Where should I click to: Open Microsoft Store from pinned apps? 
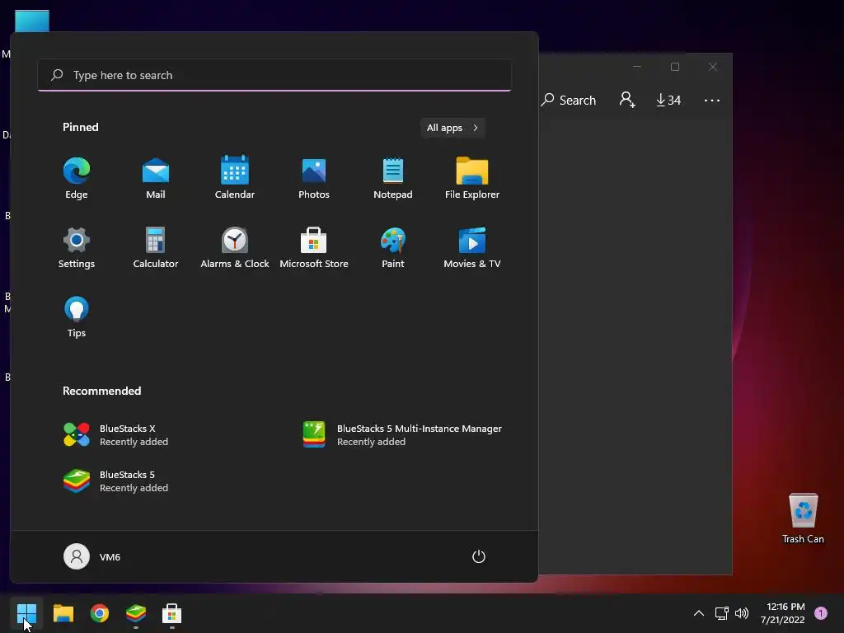[314, 247]
